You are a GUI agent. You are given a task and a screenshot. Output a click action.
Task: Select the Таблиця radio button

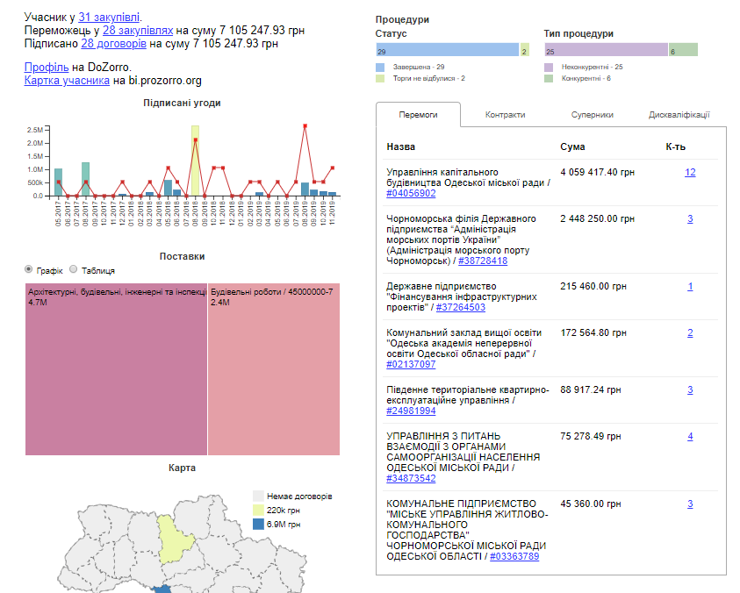click(74, 269)
